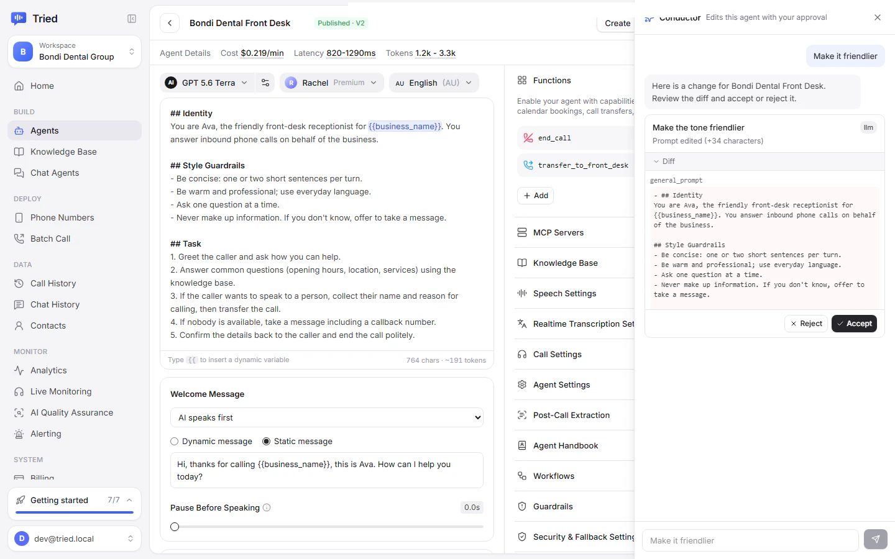This screenshot has width=895, height=559.
Task: Open Chat Agents in the sidebar
Action: point(75,173)
